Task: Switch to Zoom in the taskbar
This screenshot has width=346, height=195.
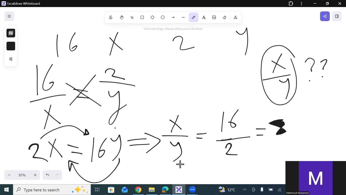Action: click(192, 190)
